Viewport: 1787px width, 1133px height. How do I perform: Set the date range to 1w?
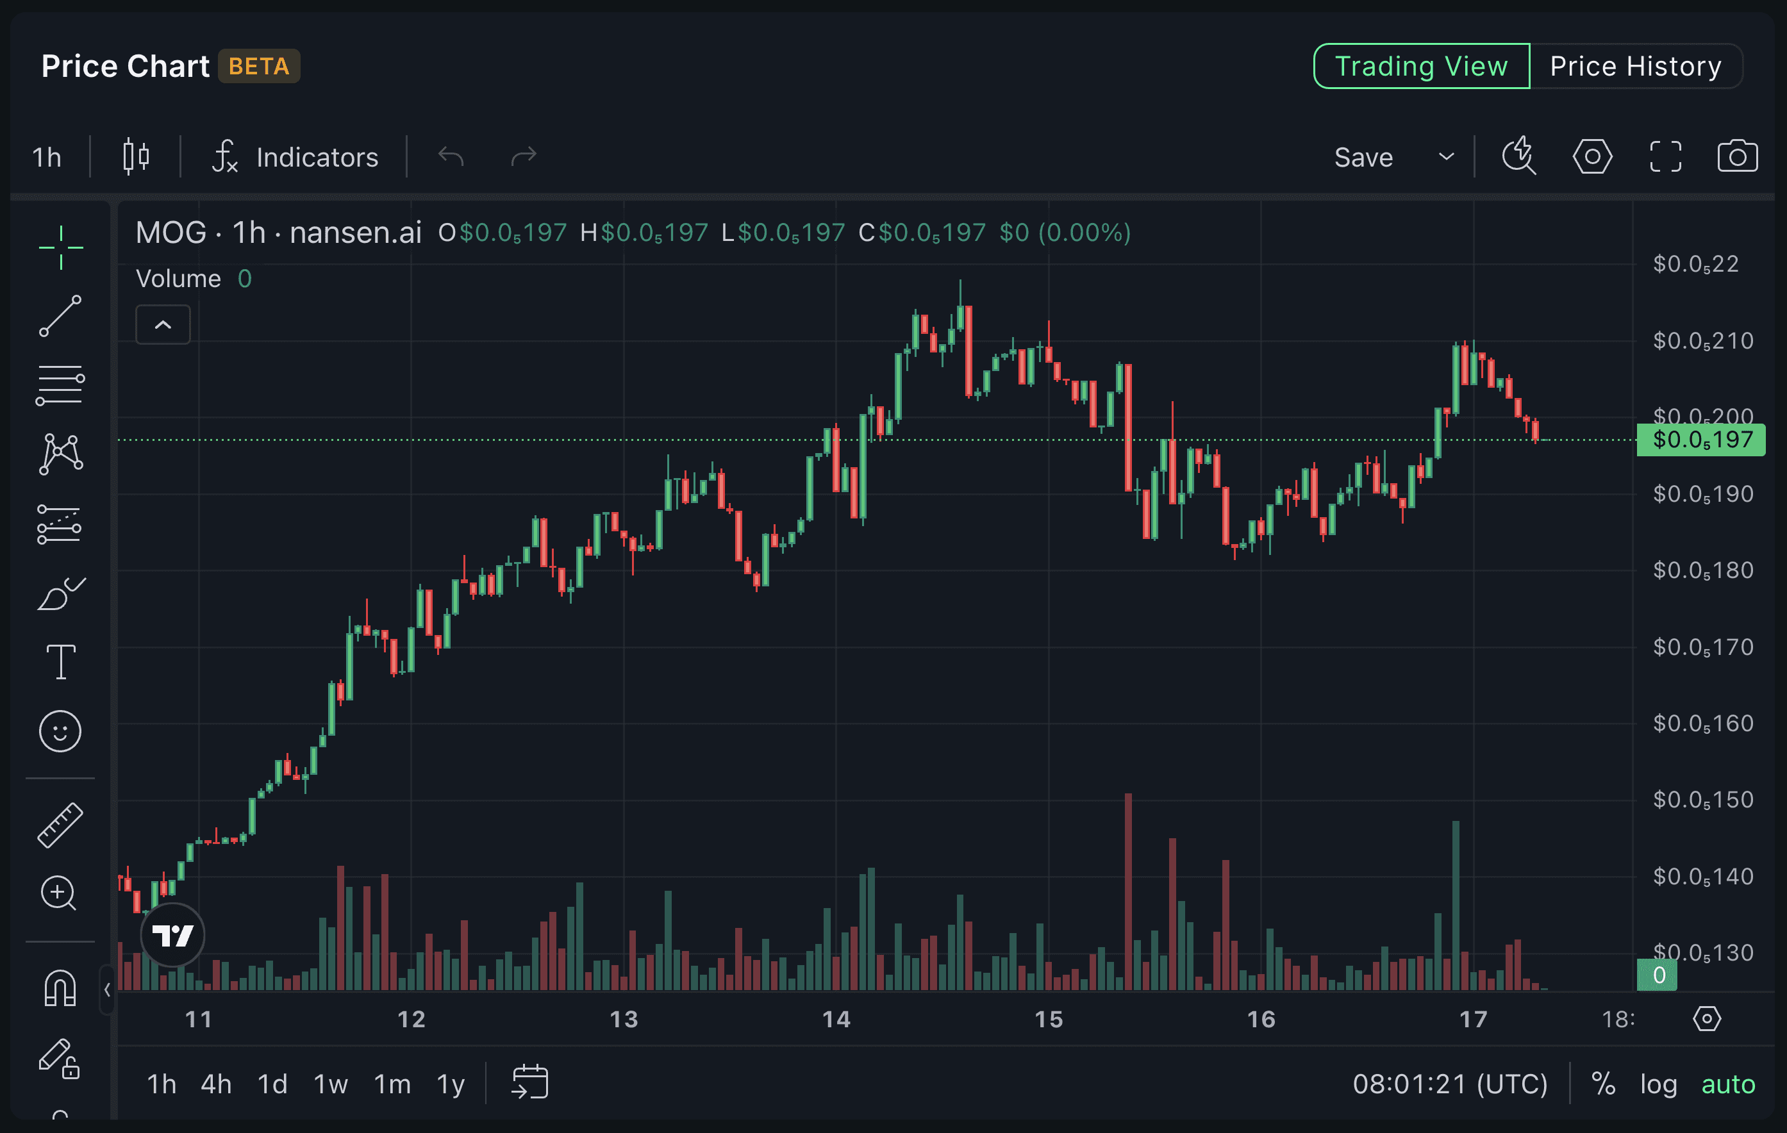click(330, 1084)
